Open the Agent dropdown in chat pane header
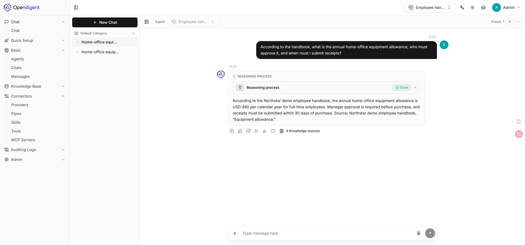The image size is (525, 245). point(193,22)
